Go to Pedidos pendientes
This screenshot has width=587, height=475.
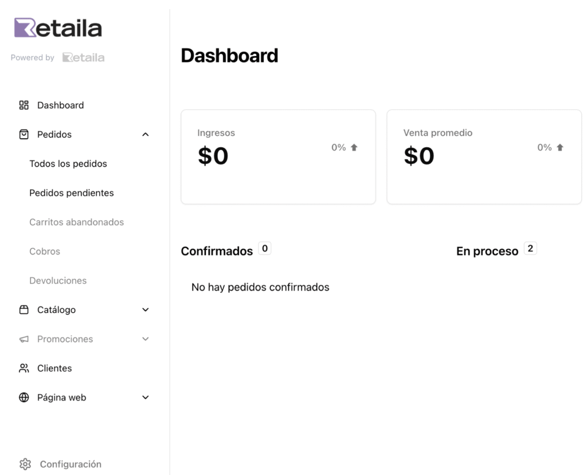pyautogui.click(x=72, y=193)
